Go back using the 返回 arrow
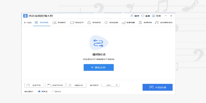The height and width of the screenshot is (103, 206). coord(28,23)
